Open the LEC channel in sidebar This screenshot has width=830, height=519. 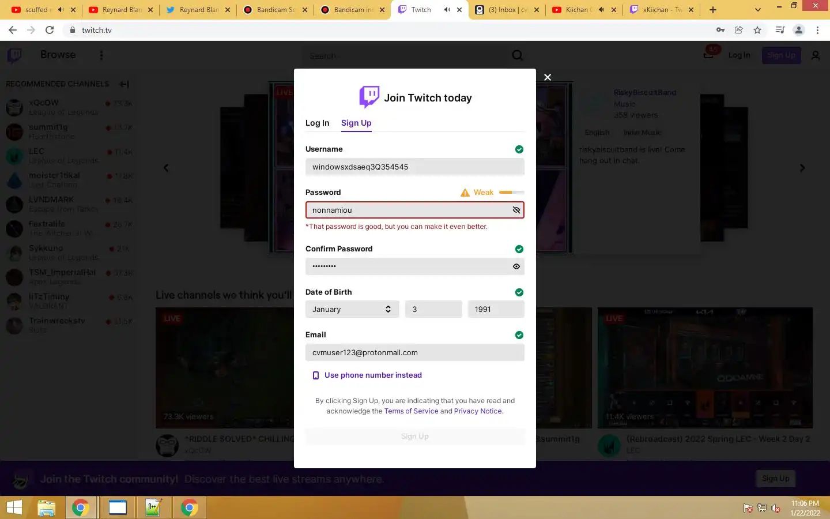pyautogui.click(x=69, y=156)
